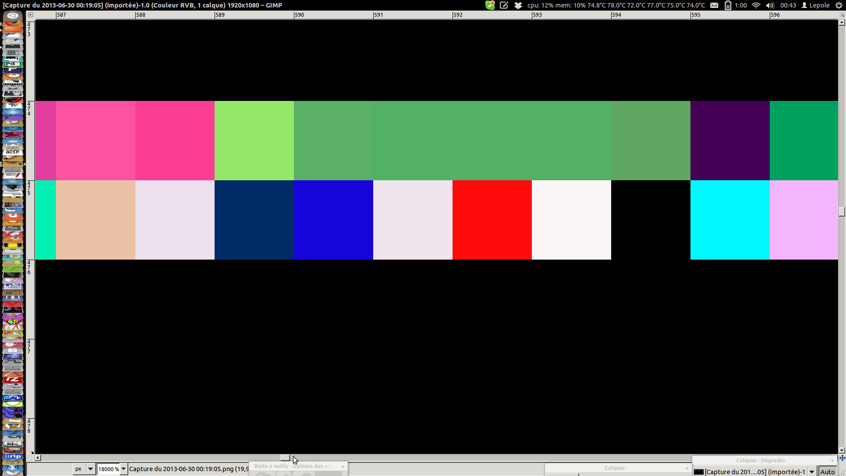Open the Wi-Fi network indicator

tap(756, 5)
